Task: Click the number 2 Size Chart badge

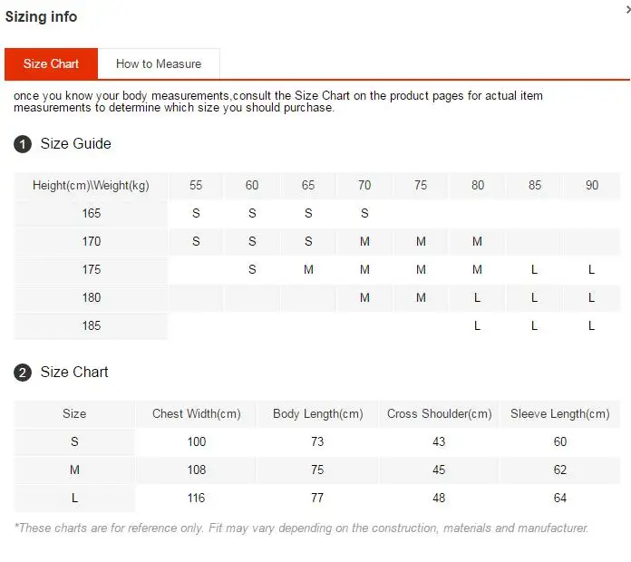Action: coord(23,373)
